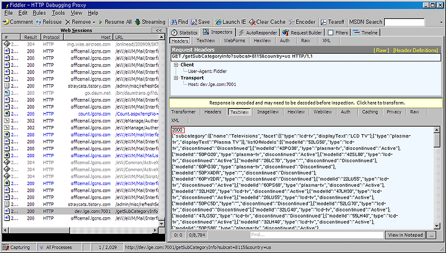
Task: Open the response WebView tab
Action: click(x=323, y=112)
